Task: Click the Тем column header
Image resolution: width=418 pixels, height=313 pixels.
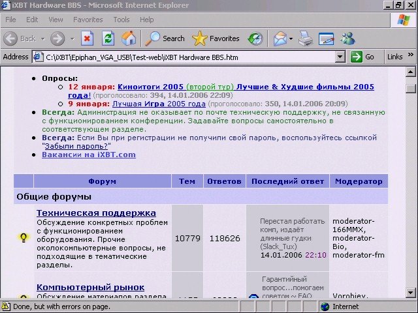Action: pos(187,181)
